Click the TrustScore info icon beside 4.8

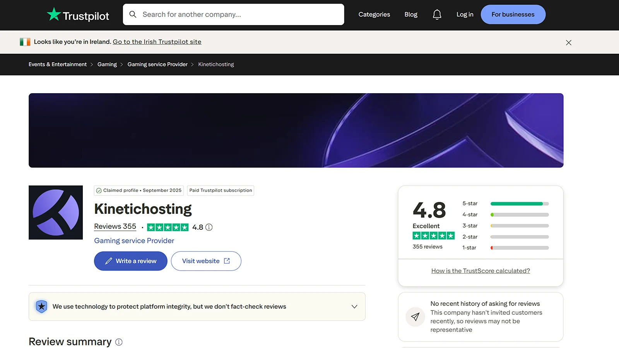click(209, 227)
